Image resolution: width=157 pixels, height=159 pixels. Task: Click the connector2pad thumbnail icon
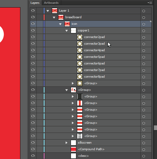80,37
